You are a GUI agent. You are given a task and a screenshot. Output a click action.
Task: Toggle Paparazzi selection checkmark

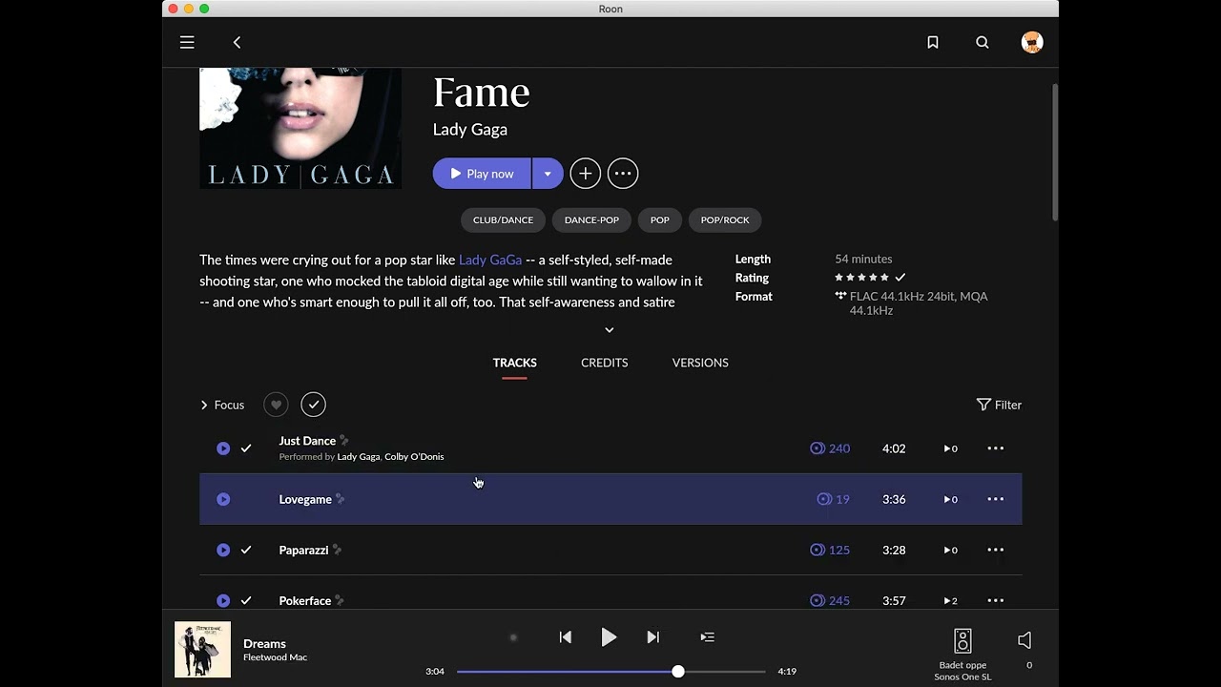coord(246,550)
